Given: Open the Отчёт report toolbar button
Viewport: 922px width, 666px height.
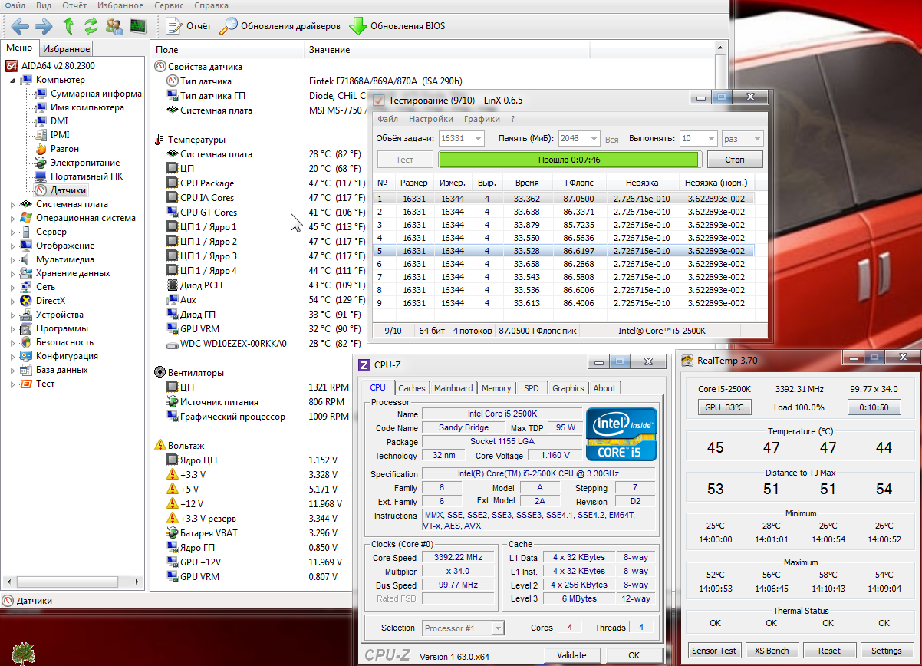Looking at the screenshot, I should point(189,26).
